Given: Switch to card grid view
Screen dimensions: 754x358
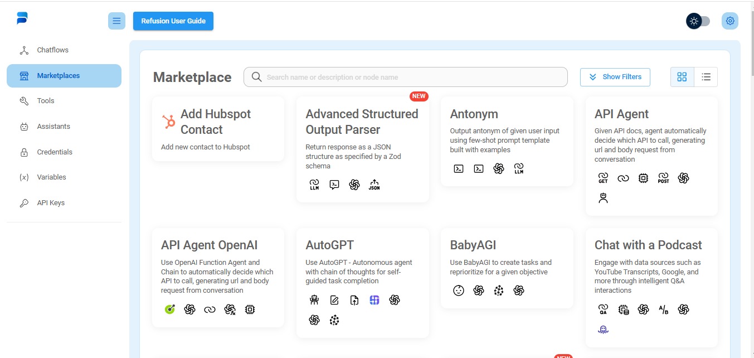Looking at the screenshot, I should (682, 77).
